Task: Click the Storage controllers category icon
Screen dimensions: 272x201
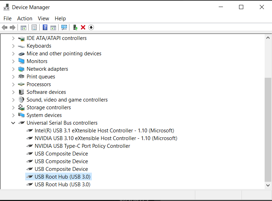Action: coord(21,108)
